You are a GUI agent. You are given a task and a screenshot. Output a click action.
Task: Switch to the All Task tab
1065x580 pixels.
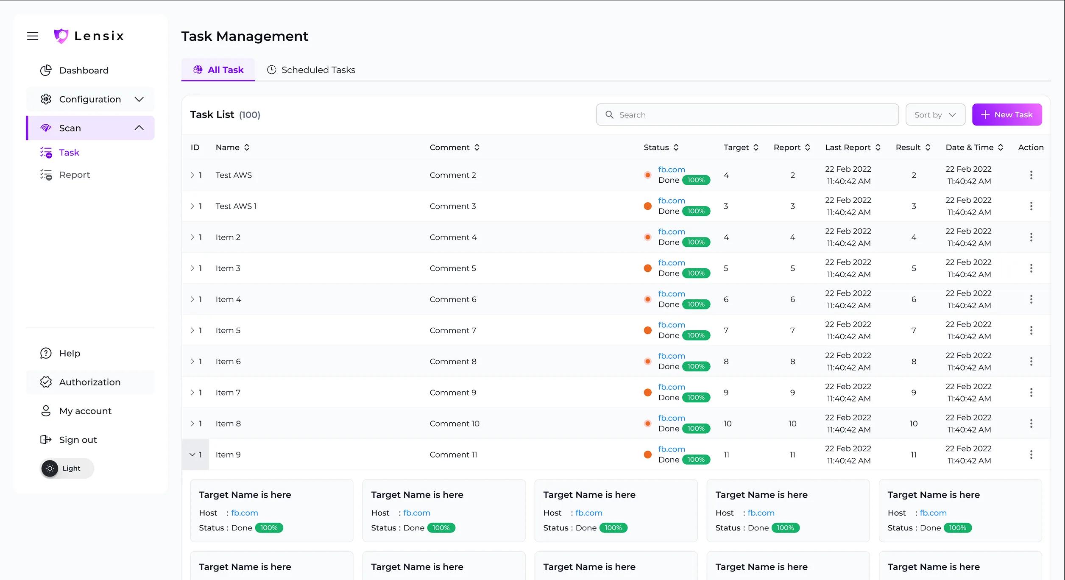218,70
